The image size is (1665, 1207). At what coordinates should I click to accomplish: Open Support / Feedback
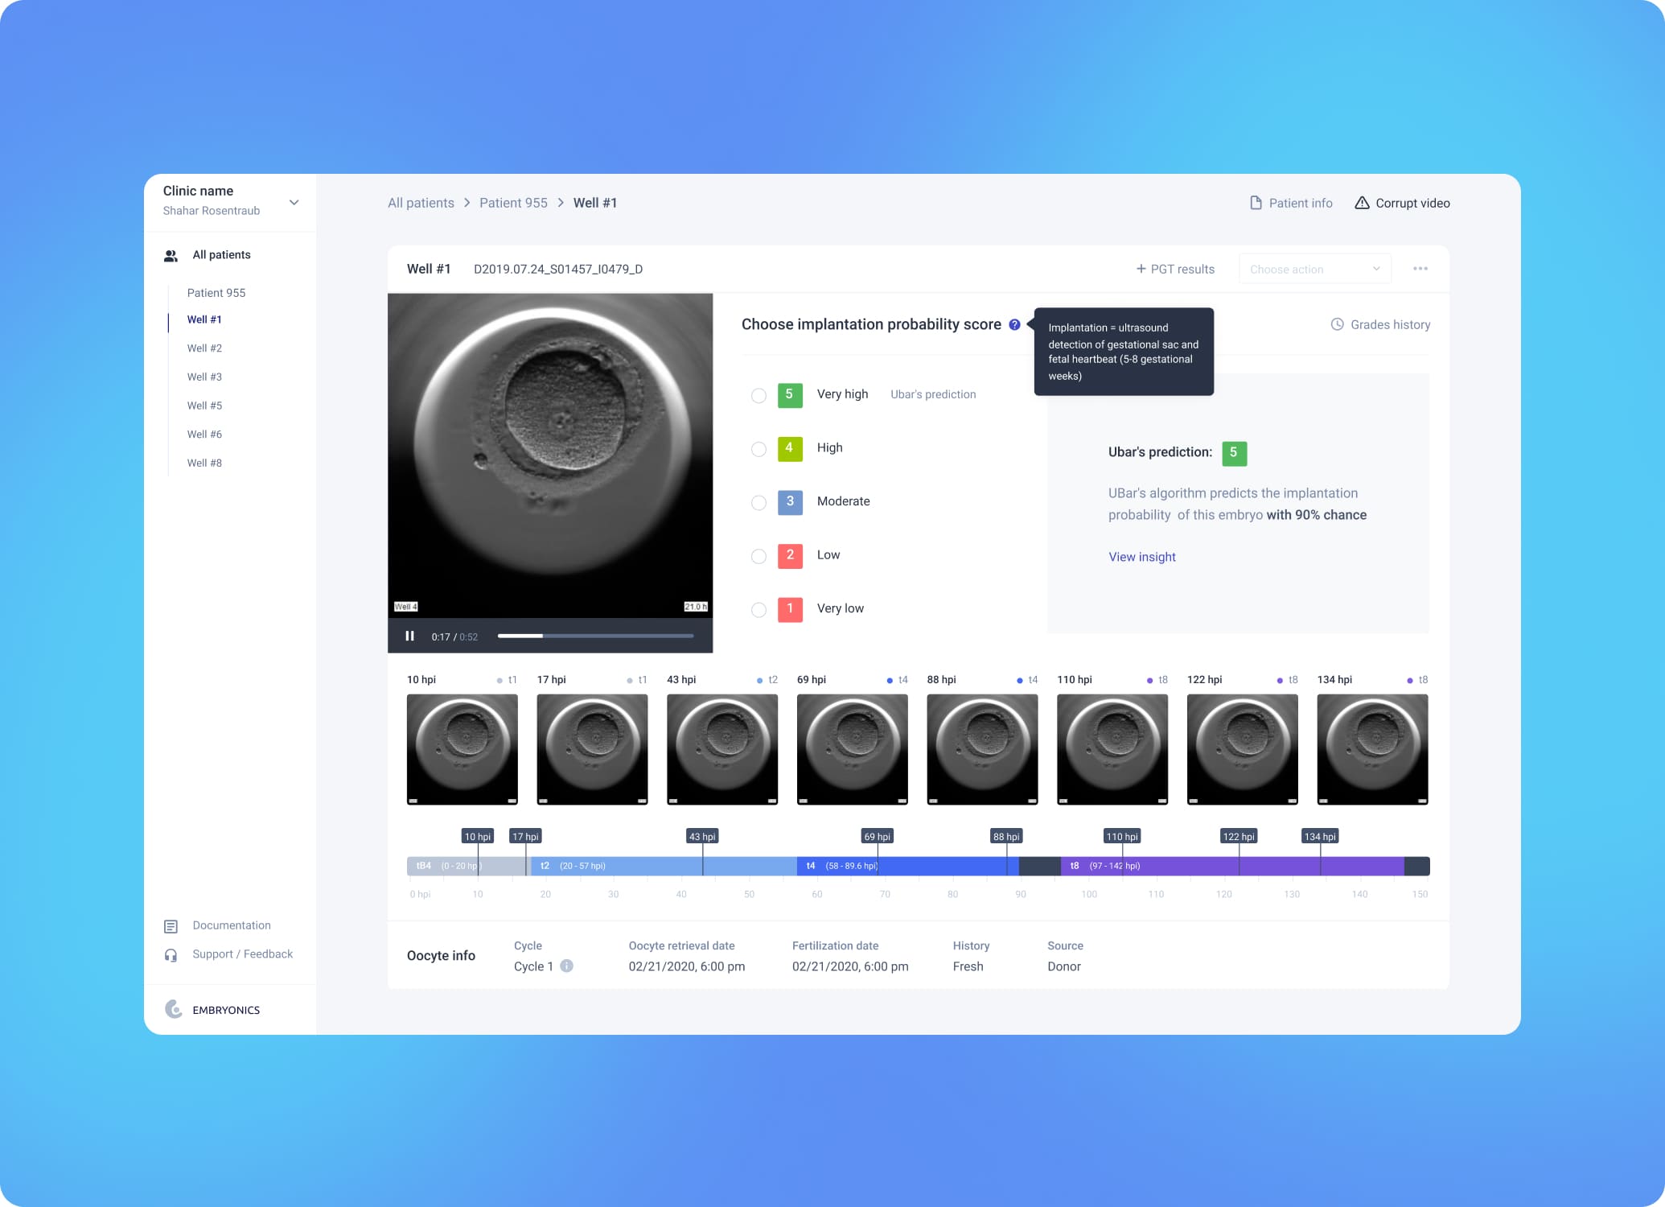pos(242,954)
